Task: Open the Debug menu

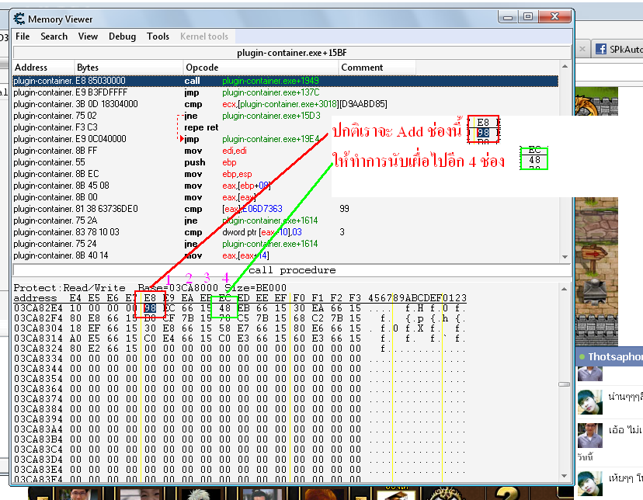Action: coord(122,36)
